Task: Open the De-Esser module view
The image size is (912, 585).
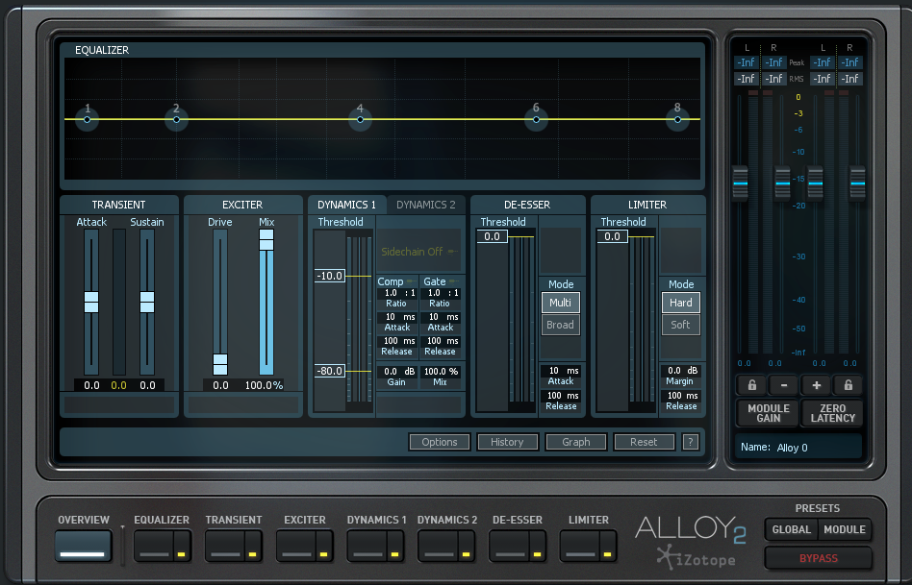Action: (x=509, y=546)
